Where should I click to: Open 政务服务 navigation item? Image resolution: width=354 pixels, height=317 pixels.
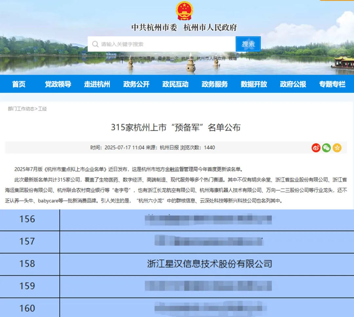[x=215, y=84]
